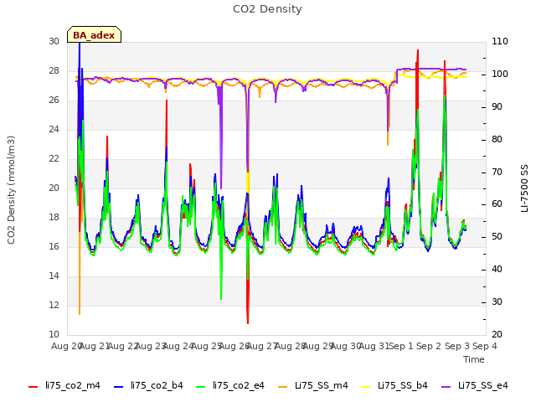Toggle li75_co2_e4 series in legend
Screen dimensions: 536x402
(x=231, y=386)
